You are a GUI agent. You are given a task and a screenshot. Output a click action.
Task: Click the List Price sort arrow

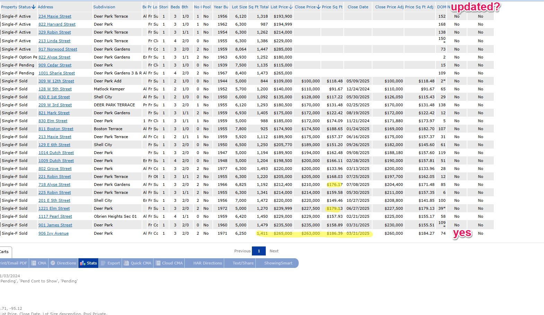click(x=291, y=7)
